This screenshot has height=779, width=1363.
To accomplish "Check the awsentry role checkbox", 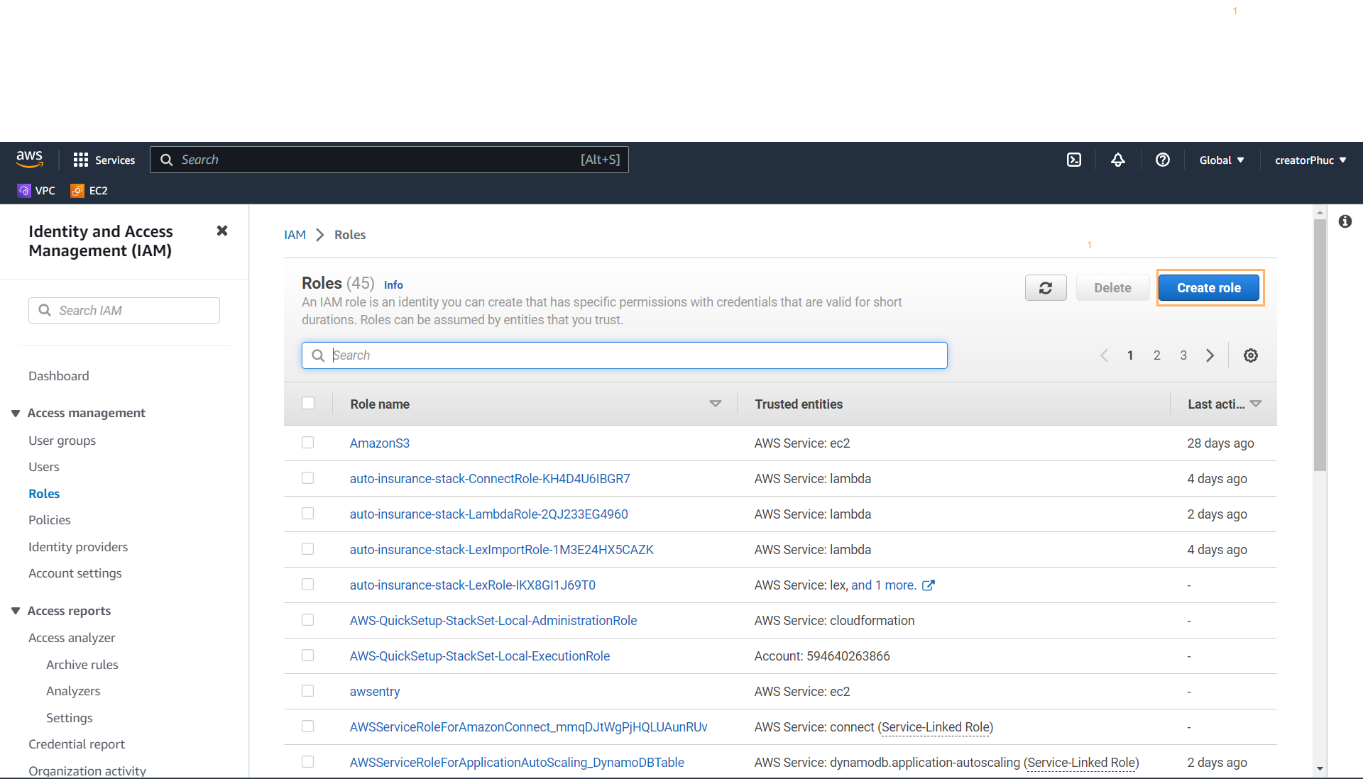I will pos(308,691).
